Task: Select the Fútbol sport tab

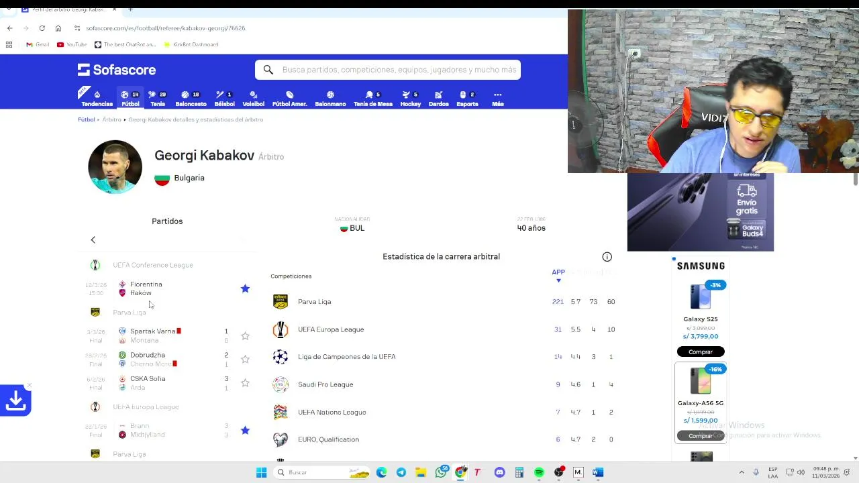Action: 130,99
